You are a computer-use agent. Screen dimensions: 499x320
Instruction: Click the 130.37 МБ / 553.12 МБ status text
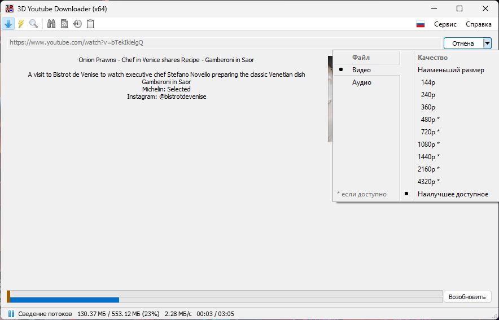pyautogui.click(x=119, y=314)
